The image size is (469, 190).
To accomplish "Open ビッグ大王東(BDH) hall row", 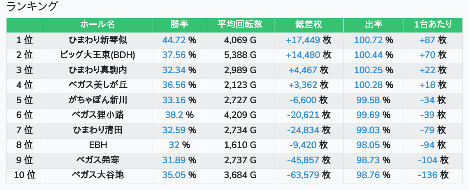I will pos(98,55).
